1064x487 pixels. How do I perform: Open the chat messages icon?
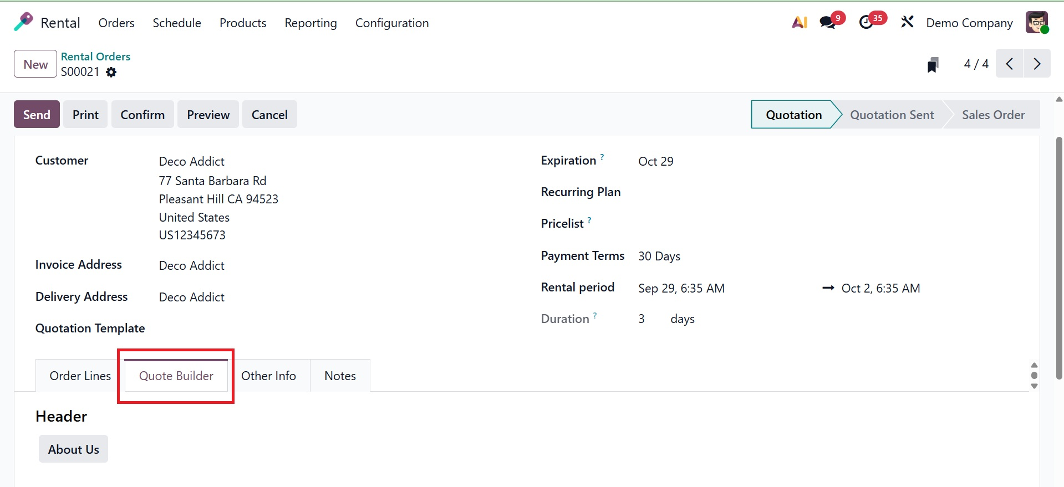(828, 23)
